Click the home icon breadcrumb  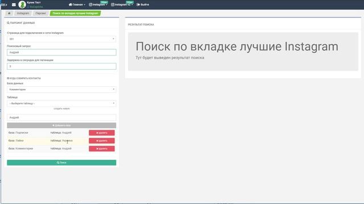9,13
